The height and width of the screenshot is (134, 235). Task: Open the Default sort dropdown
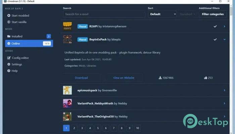(x=162, y=14)
